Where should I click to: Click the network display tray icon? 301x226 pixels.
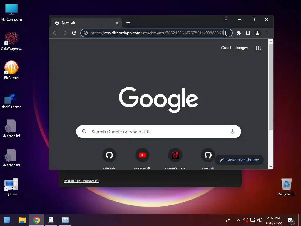(253, 220)
